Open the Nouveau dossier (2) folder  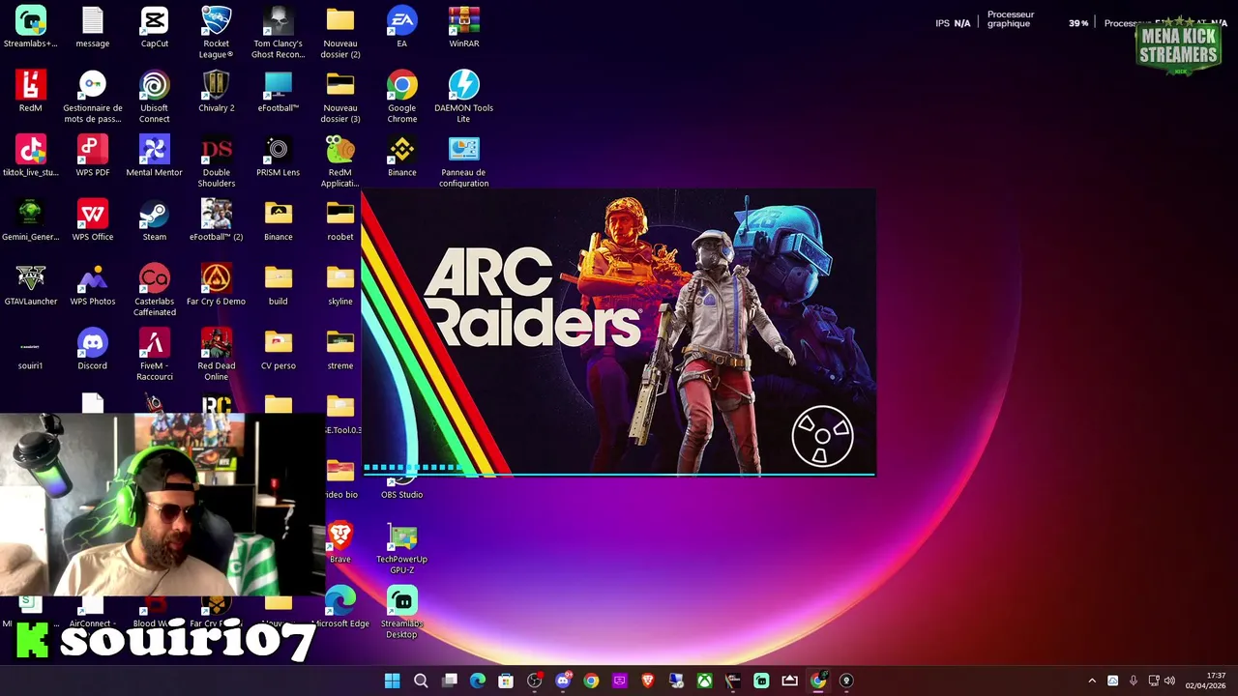click(x=340, y=32)
